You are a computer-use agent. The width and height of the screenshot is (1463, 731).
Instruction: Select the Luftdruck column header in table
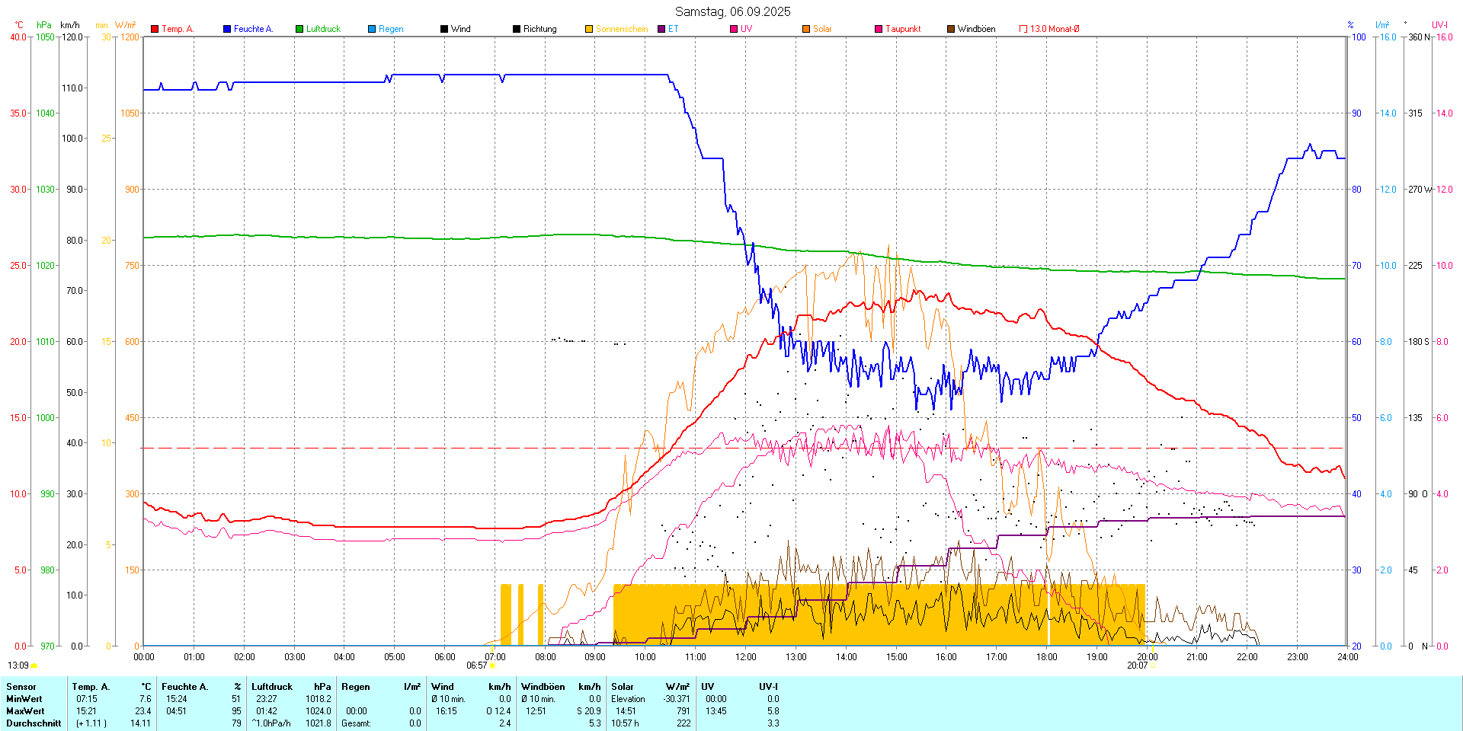[272, 687]
